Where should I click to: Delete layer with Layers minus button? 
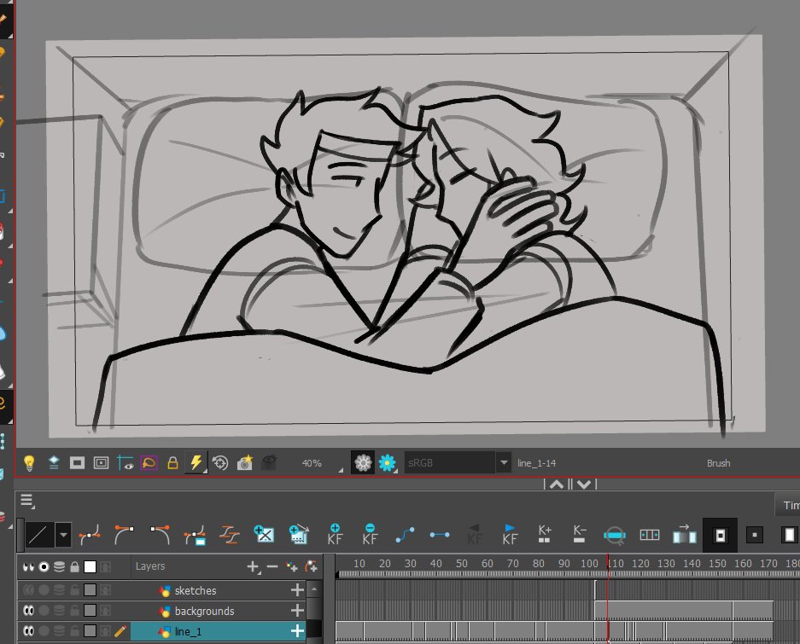(272, 566)
